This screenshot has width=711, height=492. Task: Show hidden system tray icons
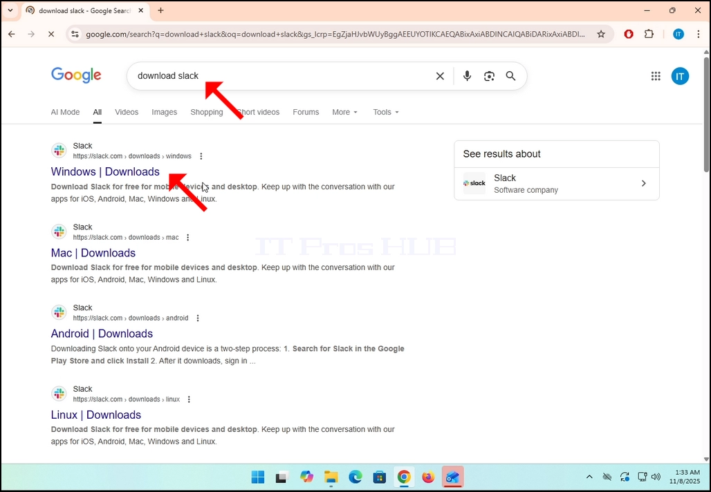tap(589, 477)
